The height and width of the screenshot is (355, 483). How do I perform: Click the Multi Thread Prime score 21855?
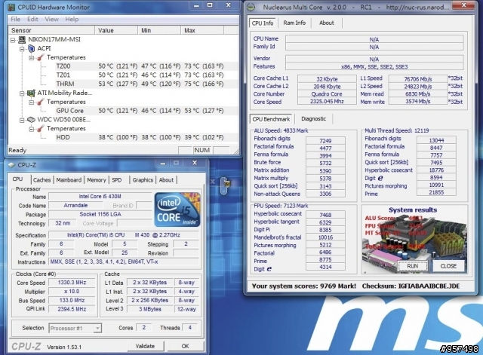click(x=436, y=192)
